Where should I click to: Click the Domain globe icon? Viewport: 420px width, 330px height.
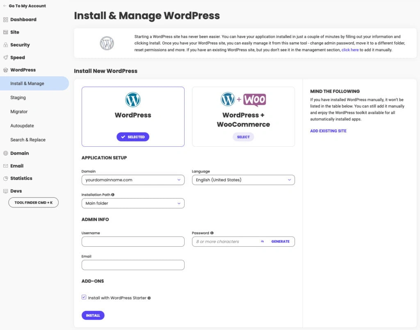tap(6, 153)
